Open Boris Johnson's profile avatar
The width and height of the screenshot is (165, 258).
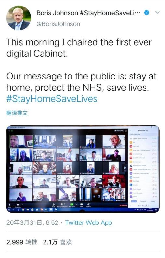click(x=19, y=18)
